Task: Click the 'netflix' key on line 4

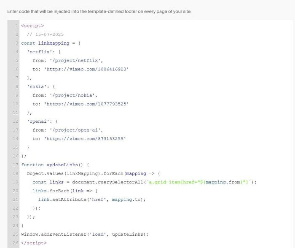Action: pyautogui.click(x=39, y=52)
